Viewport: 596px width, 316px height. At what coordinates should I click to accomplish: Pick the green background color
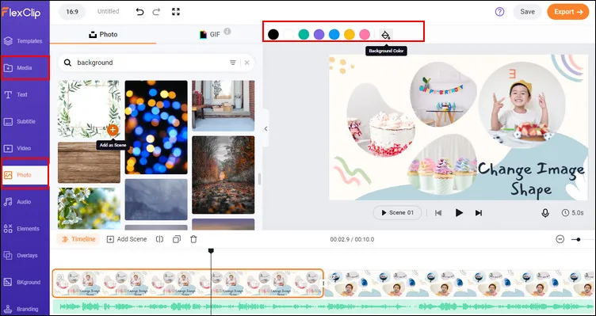coord(304,35)
